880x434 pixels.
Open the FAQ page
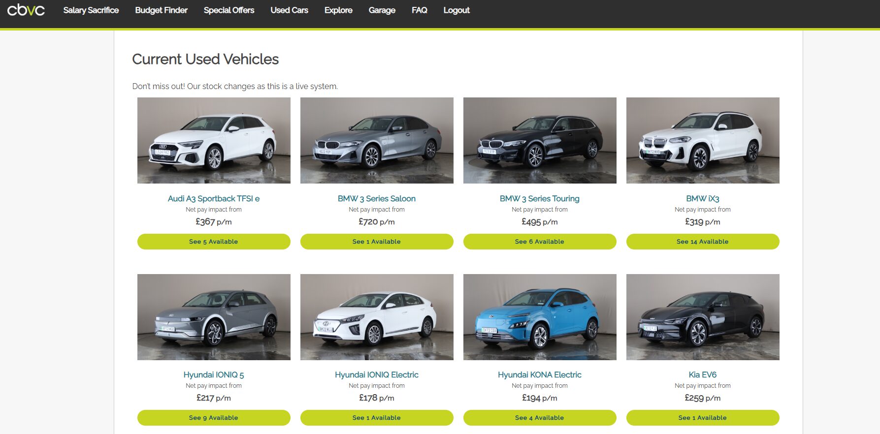(419, 10)
